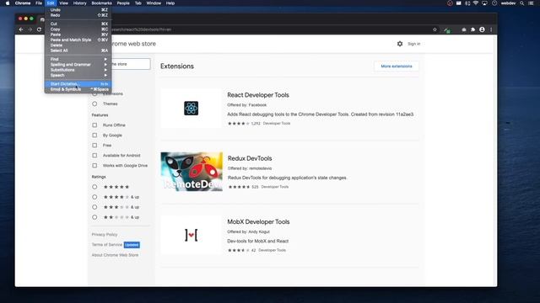The width and height of the screenshot is (540, 303).
Task: Open Spotlight search in the menu bar
Action: (522, 3)
